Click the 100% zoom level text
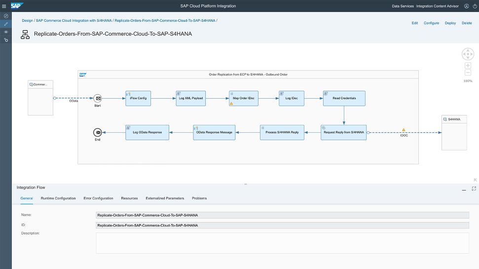The height and width of the screenshot is (269, 479). click(x=468, y=81)
